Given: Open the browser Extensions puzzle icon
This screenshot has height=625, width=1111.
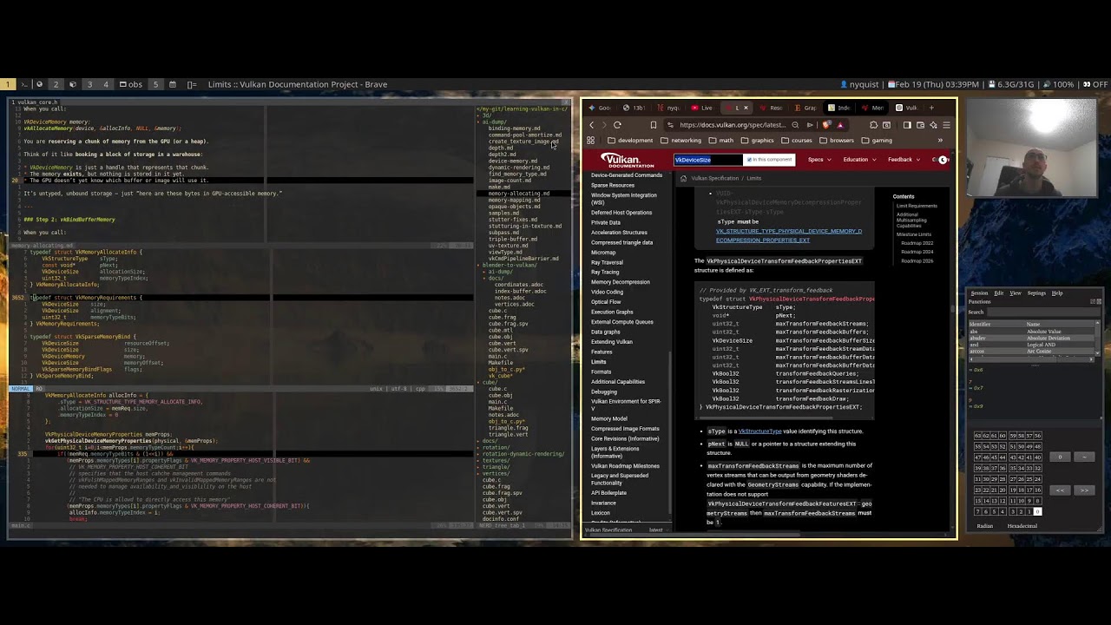Looking at the screenshot, I should [x=873, y=125].
